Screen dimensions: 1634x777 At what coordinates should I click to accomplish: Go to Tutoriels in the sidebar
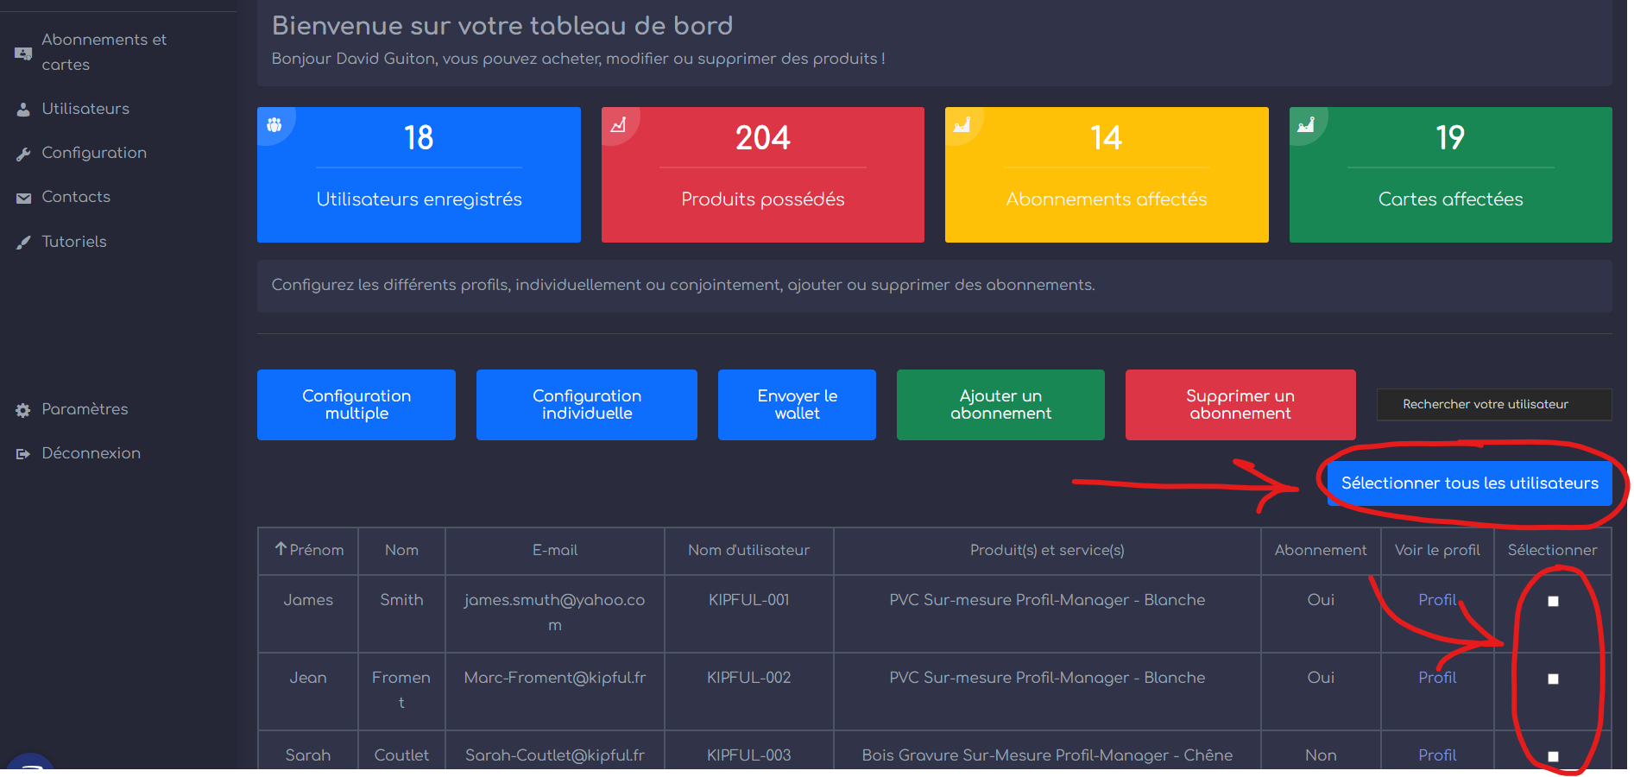tap(74, 242)
